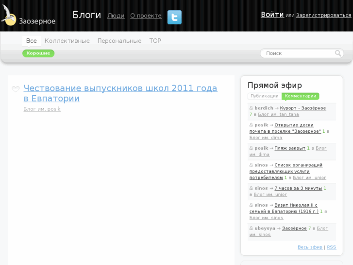Click user icon next to ubeysya
Viewport: 353px width, 265px height.
(x=251, y=229)
